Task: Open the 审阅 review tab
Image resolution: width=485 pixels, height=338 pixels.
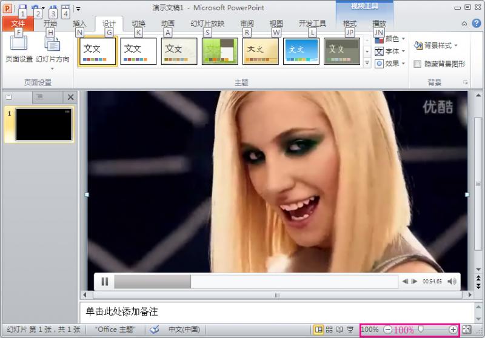Action: pos(247,24)
